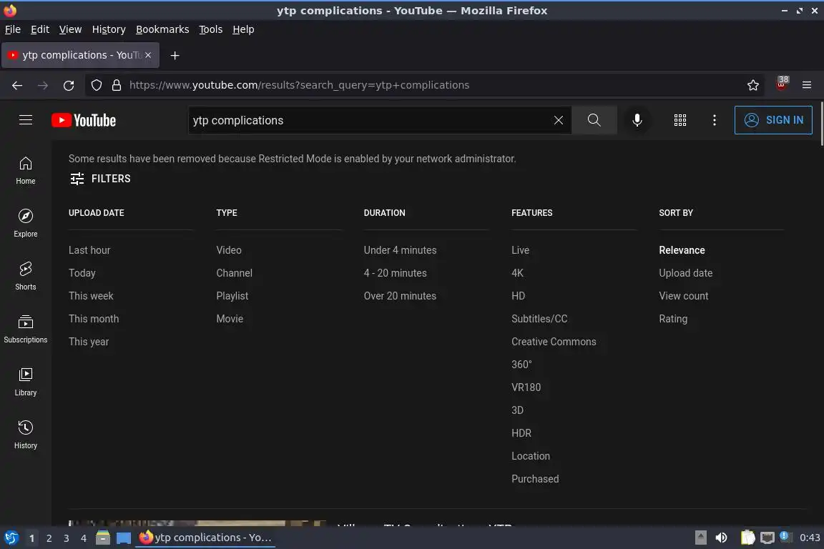Filter uploads by This month
This screenshot has width=824, height=549.
coord(94,319)
